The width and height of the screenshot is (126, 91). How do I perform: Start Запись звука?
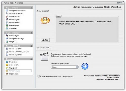click(14, 36)
